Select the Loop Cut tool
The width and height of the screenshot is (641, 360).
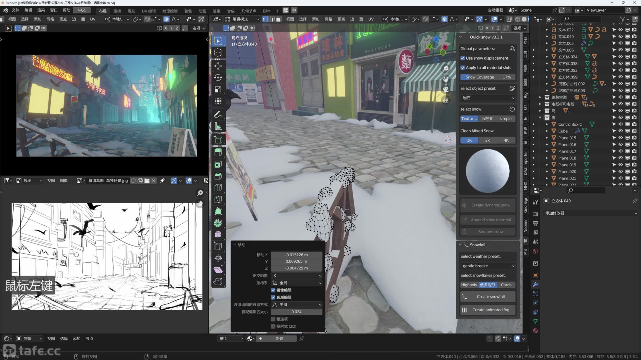click(218, 188)
